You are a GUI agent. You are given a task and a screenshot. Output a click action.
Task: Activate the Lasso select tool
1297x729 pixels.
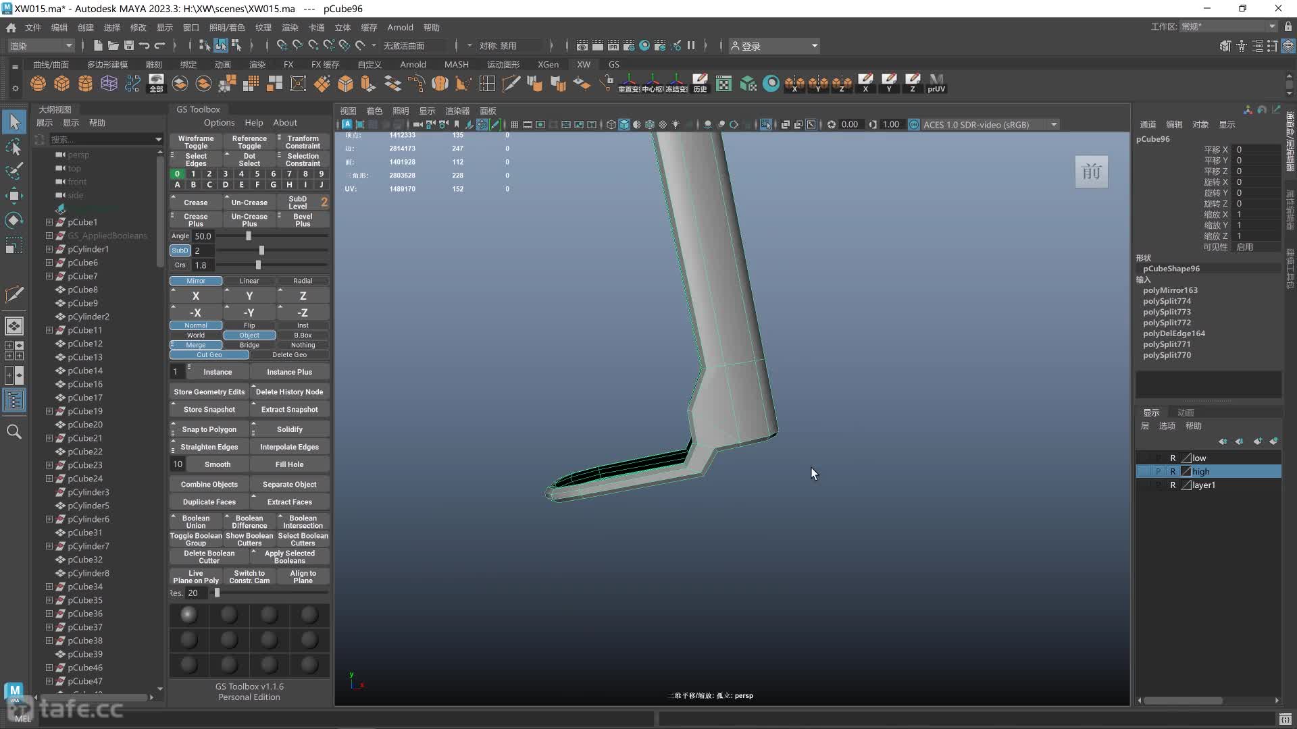14,146
